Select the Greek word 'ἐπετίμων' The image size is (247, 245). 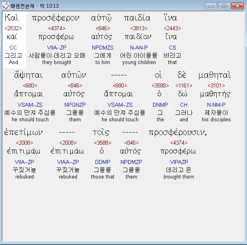[23, 132]
